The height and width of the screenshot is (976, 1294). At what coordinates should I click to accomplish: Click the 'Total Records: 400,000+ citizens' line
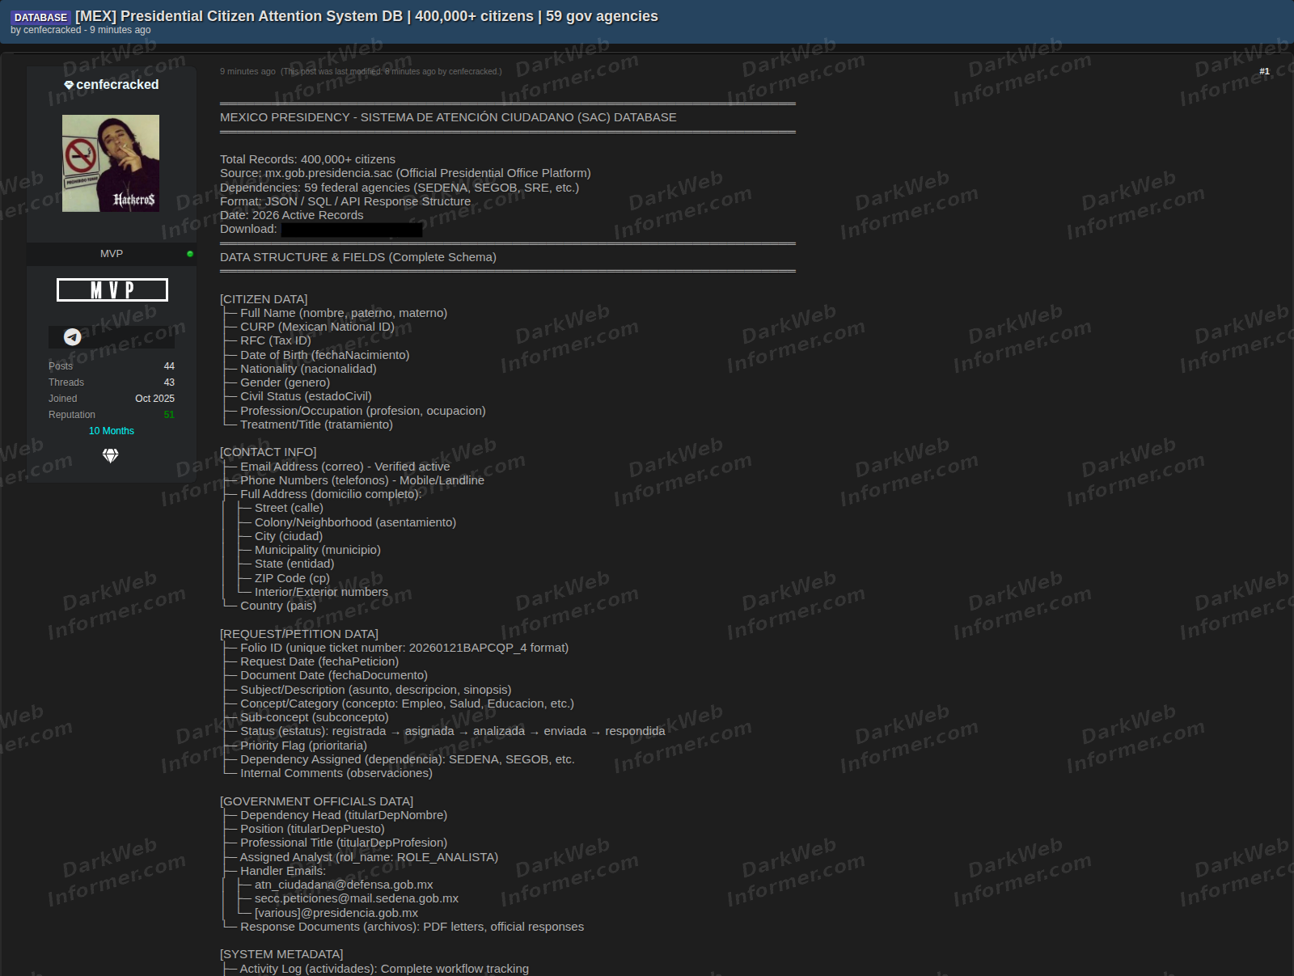pos(307,159)
